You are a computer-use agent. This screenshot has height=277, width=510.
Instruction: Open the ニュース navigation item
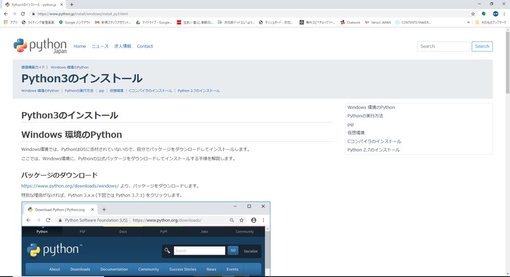pos(100,46)
